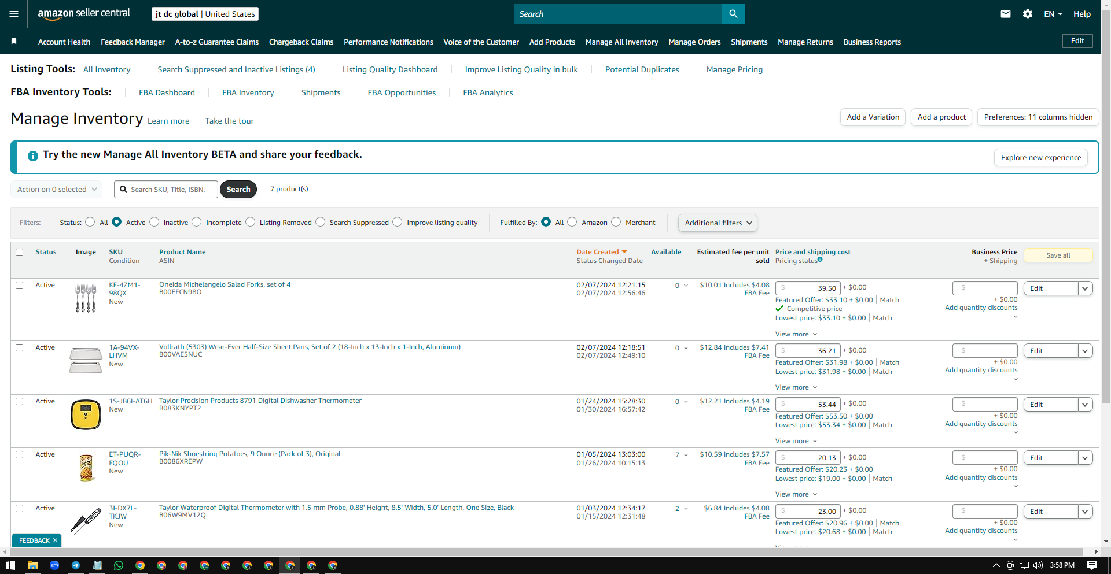The image size is (1111, 574).
Task: Switch to FBA Dashboard tool
Action: [x=167, y=92]
